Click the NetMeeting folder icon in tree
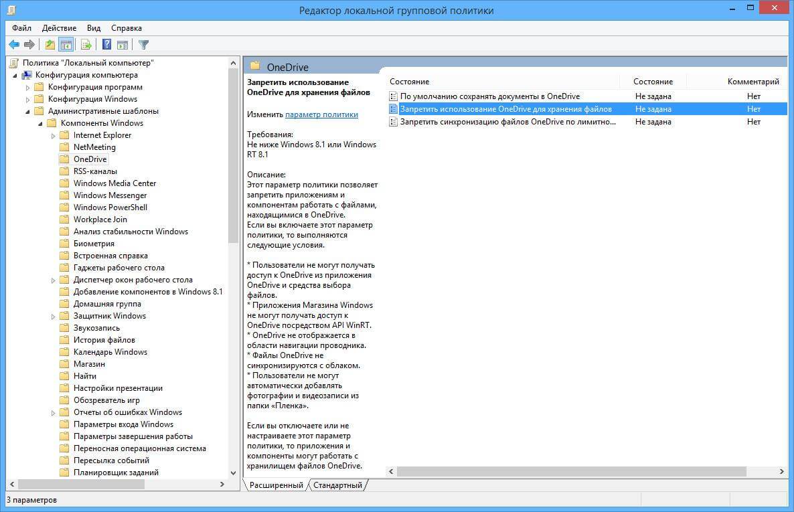This screenshot has height=512, width=794. [64, 147]
